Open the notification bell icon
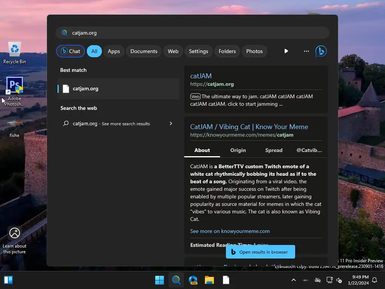385x289 pixels. pos(374,280)
